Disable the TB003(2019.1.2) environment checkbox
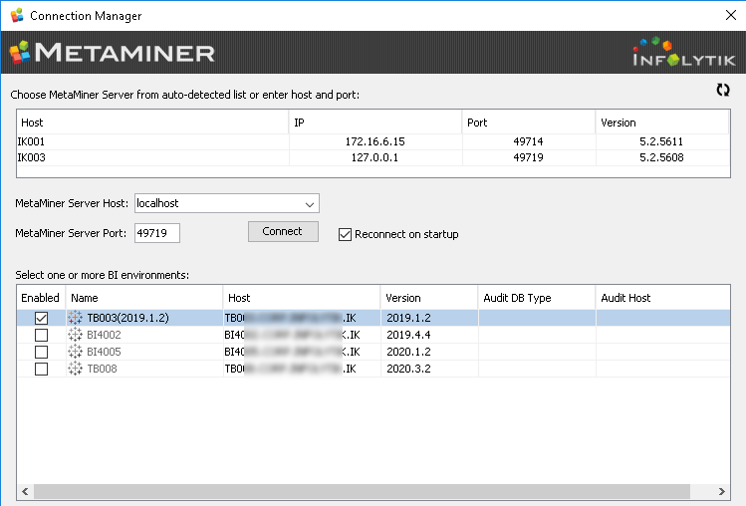Screen dimensions: 746x506 click(x=41, y=318)
